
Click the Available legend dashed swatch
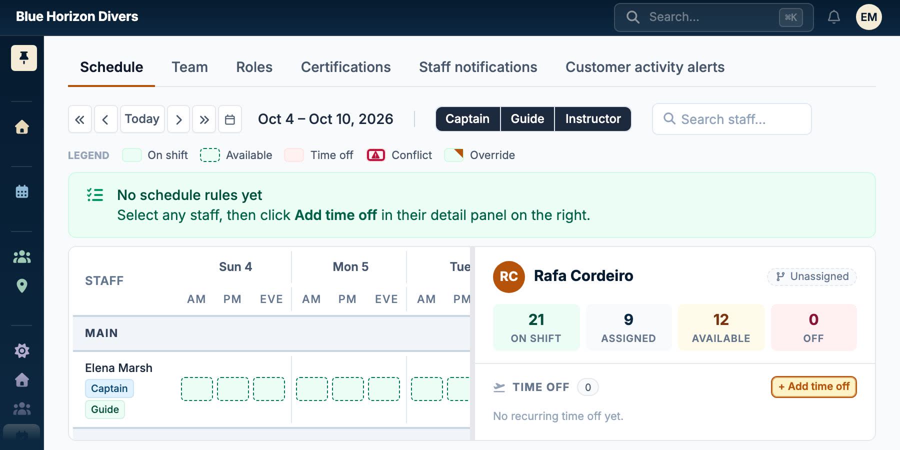click(210, 155)
